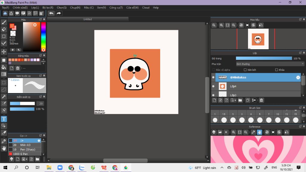Tick the Khóa lock layer checkbox
This screenshot has width=306, height=172.
(276, 70)
